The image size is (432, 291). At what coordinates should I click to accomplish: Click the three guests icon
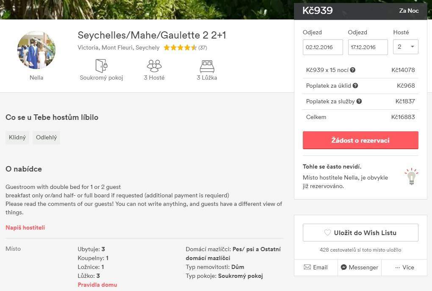pyautogui.click(x=154, y=66)
